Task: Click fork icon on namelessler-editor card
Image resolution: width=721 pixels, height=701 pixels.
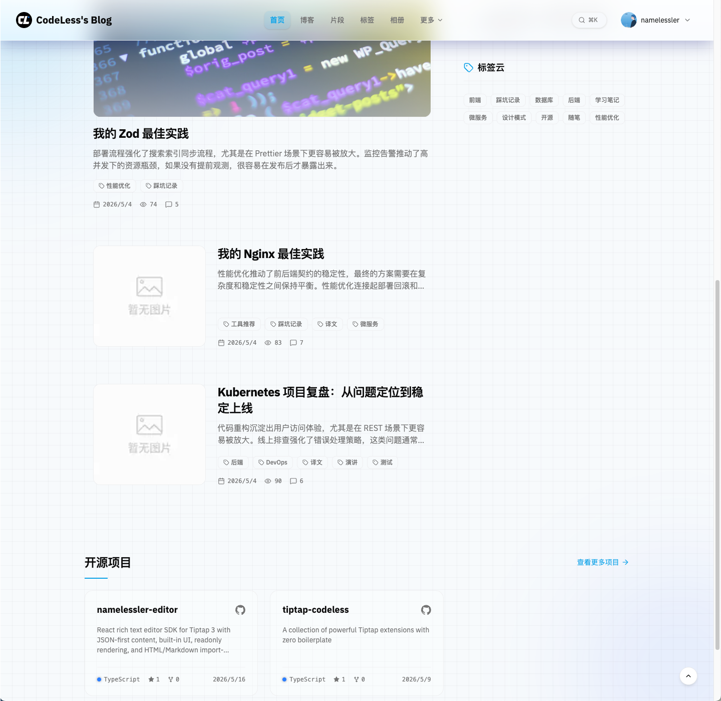Action: (x=171, y=679)
